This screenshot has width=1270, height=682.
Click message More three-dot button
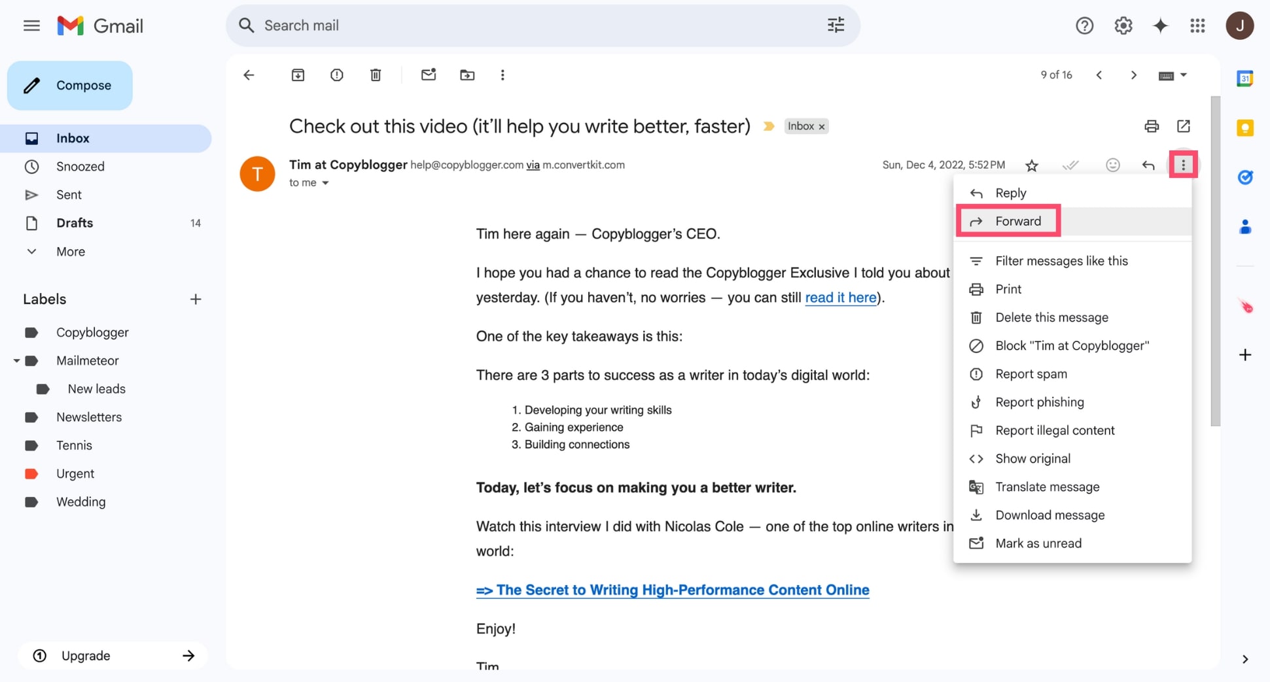(1183, 165)
